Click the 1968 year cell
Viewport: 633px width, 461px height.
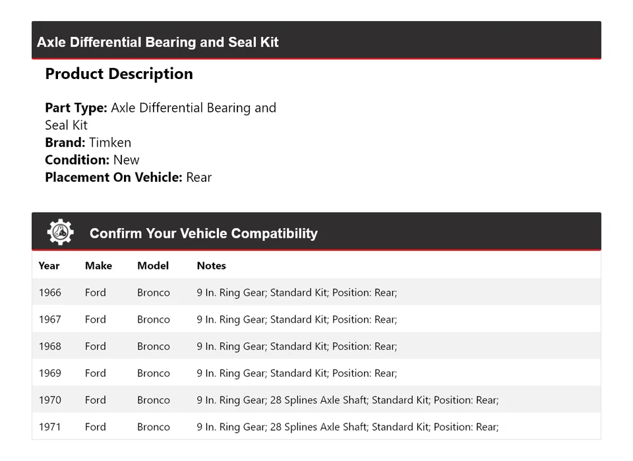tap(49, 346)
